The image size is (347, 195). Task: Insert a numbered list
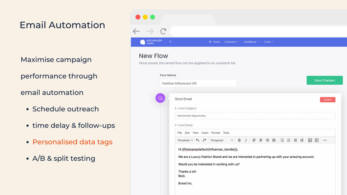coord(288,140)
